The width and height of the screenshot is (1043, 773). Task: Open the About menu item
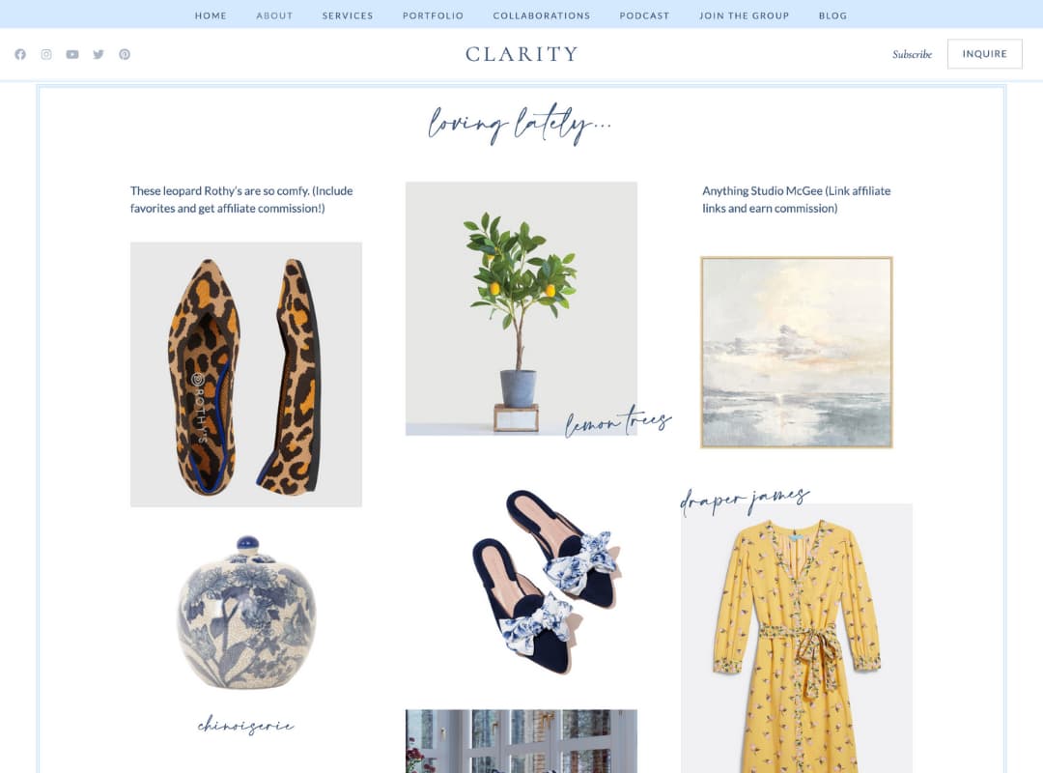(x=274, y=15)
